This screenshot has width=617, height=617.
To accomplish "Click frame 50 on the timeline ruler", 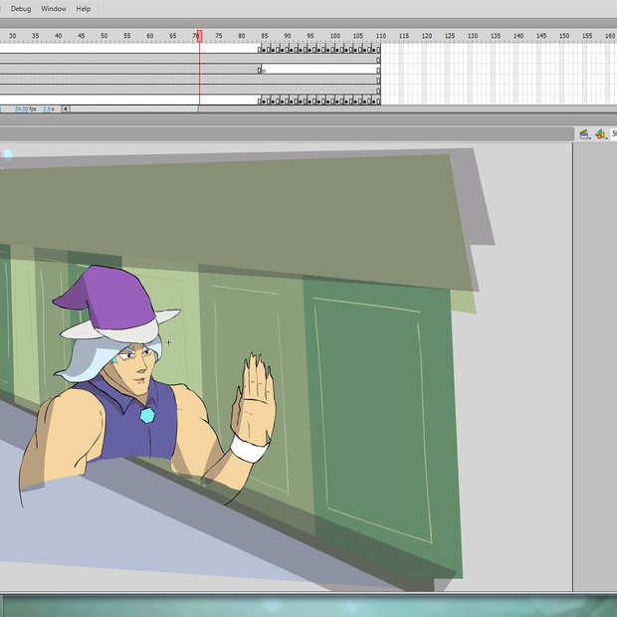I will [x=103, y=36].
